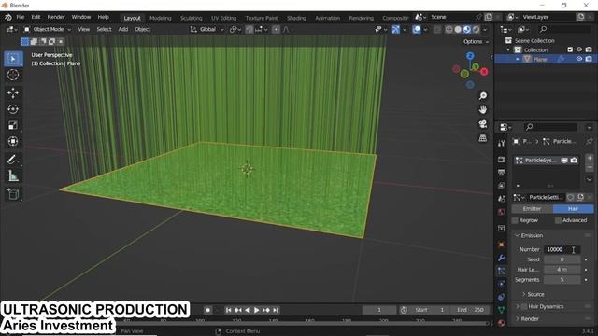
Task: Open the File menu
Action: pos(20,17)
